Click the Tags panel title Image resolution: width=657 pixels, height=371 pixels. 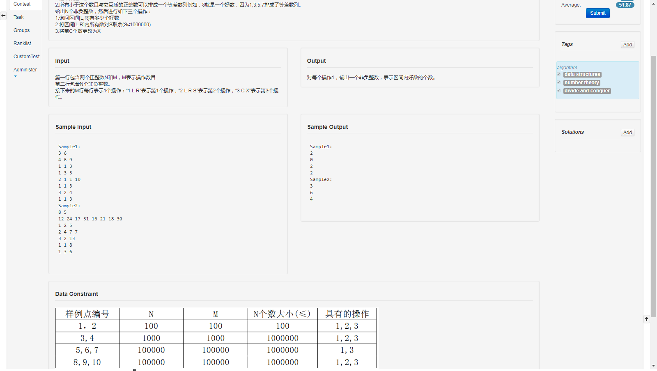coord(567,44)
